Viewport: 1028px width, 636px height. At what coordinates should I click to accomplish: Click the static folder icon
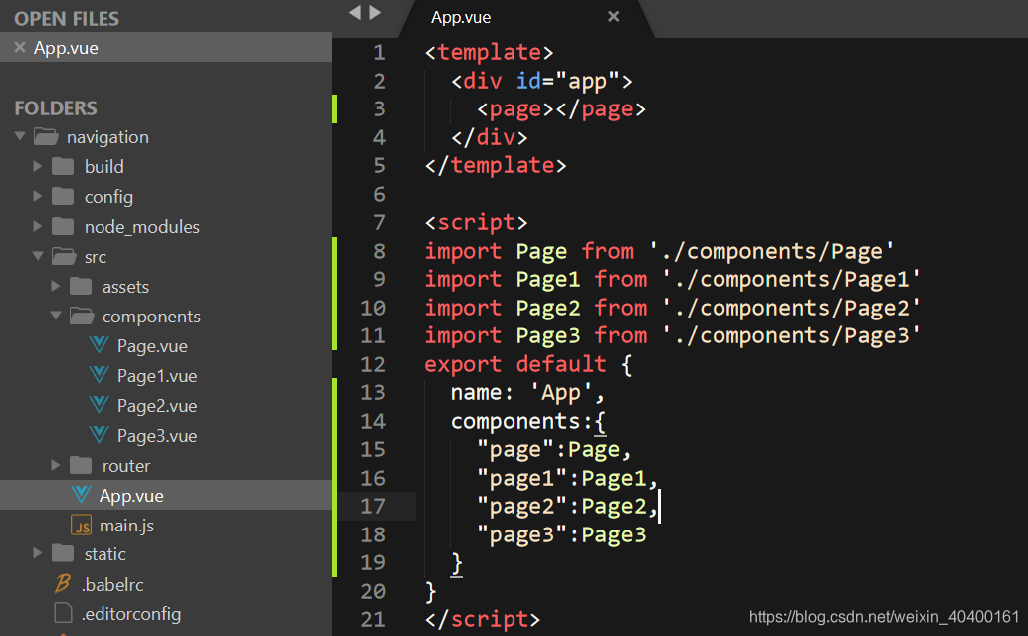(63, 553)
